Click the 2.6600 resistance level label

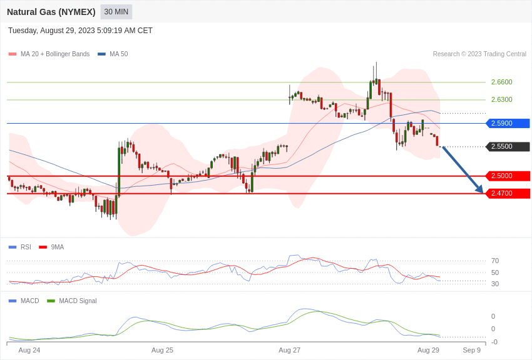(x=502, y=82)
